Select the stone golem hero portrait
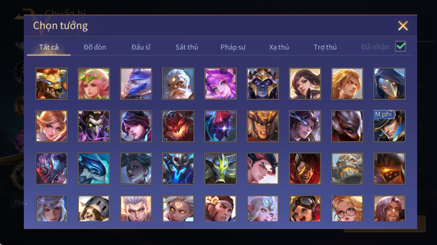This screenshot has height=245, width=437. [x=347, y=169]
